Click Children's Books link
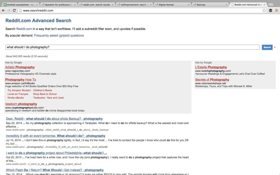280x175 pixels. [x=43, y=90]
